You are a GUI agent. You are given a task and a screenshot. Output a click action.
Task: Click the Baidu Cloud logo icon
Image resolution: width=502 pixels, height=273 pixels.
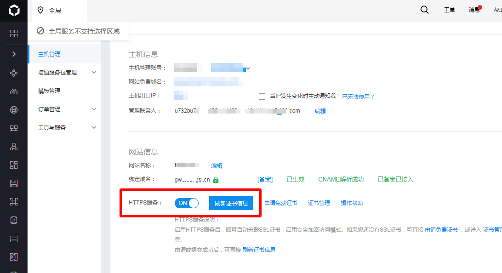(14, 10)
